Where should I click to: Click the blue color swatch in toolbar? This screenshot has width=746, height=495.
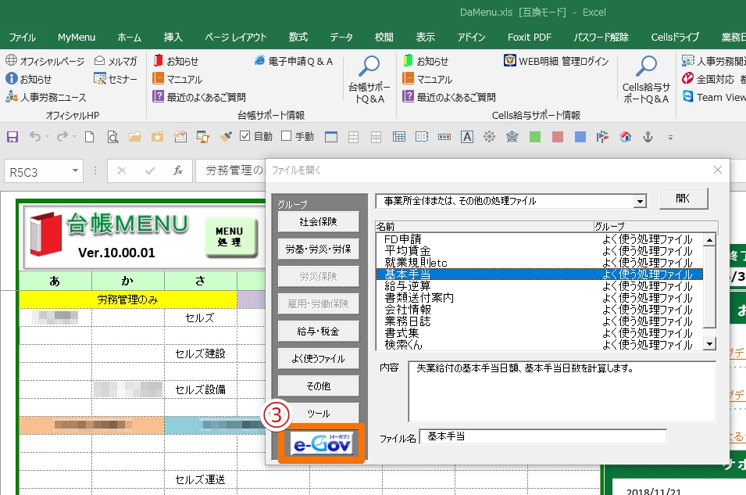580,137
